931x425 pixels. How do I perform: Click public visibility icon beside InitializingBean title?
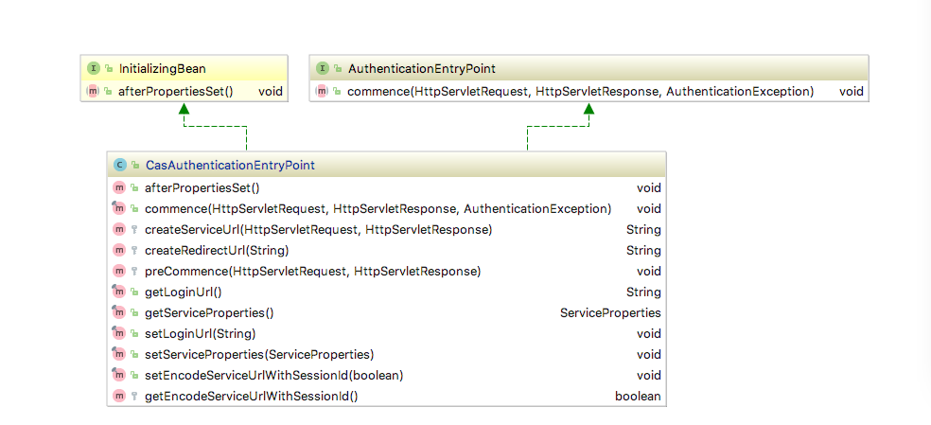pos(109,69)
